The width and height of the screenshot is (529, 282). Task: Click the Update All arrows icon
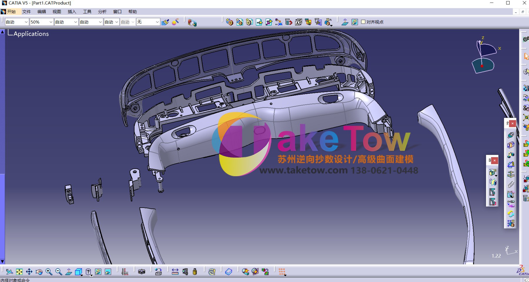[511, 214]
